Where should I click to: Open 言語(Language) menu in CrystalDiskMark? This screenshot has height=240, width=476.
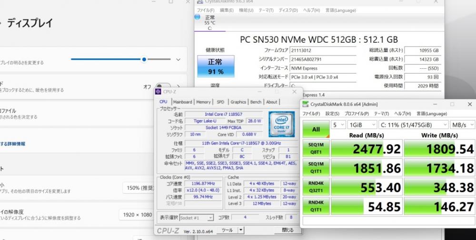point(431,114)
